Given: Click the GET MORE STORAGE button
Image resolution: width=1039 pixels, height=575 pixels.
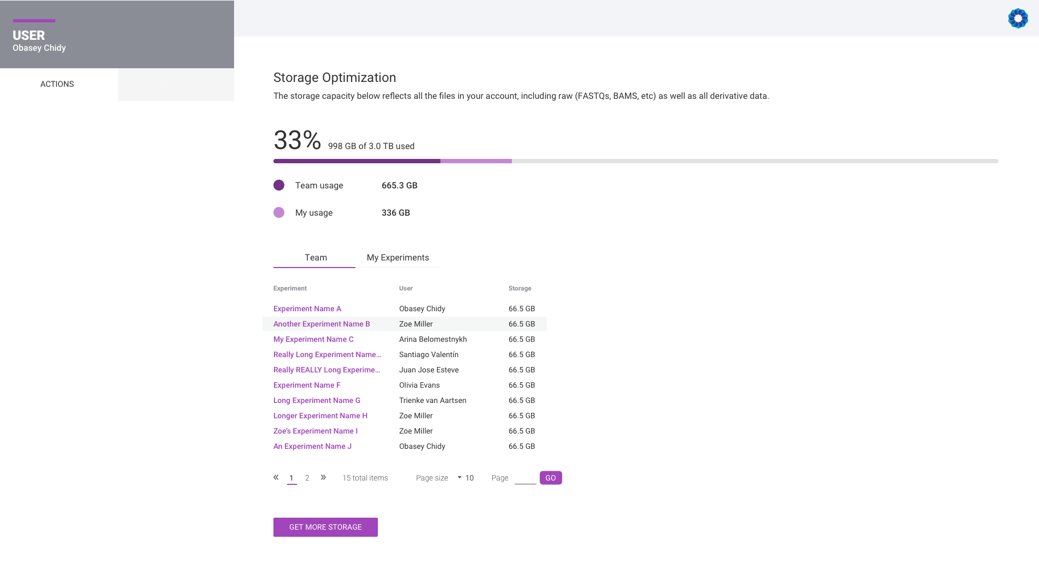Looking at the screenshot, I should click(x=325, y=527).
